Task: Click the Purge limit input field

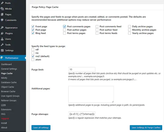Action: coord(82,69)
